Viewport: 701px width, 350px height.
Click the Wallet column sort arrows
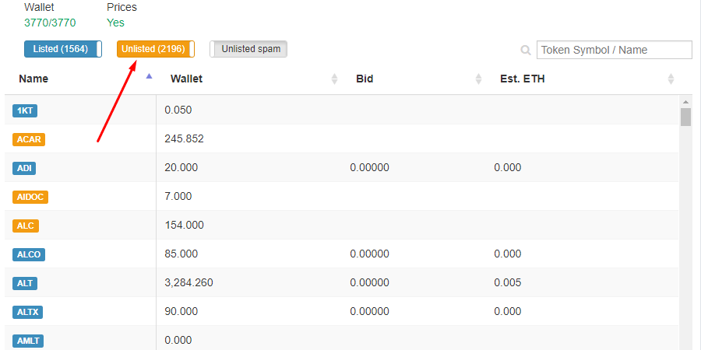334,79
